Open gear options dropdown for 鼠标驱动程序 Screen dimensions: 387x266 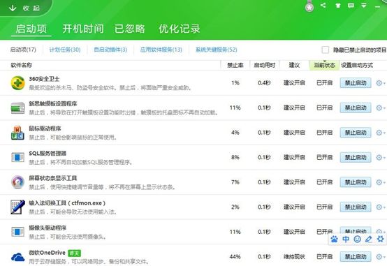380,133
